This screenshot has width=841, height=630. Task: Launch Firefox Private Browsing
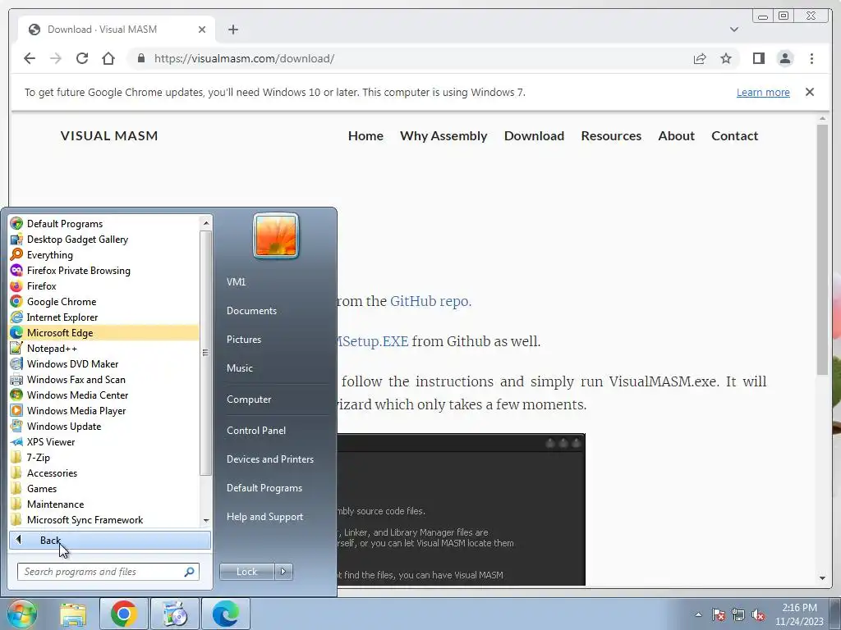pos(104,270)
